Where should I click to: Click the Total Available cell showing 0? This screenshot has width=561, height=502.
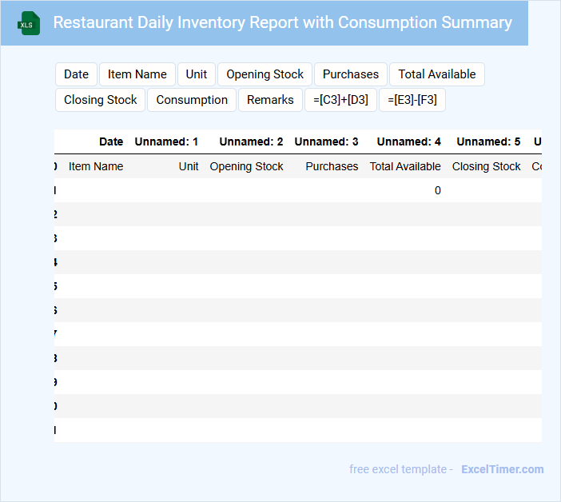[437, 190]
